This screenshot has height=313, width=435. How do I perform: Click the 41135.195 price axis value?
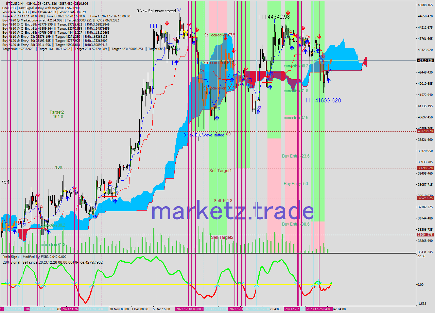pyautogui.click(x=425, y=106)
